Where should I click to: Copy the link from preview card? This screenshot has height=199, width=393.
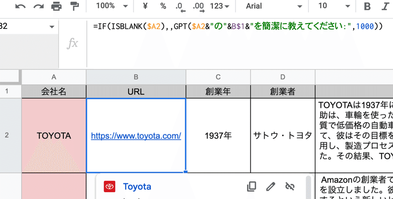[x=252, y=186]
